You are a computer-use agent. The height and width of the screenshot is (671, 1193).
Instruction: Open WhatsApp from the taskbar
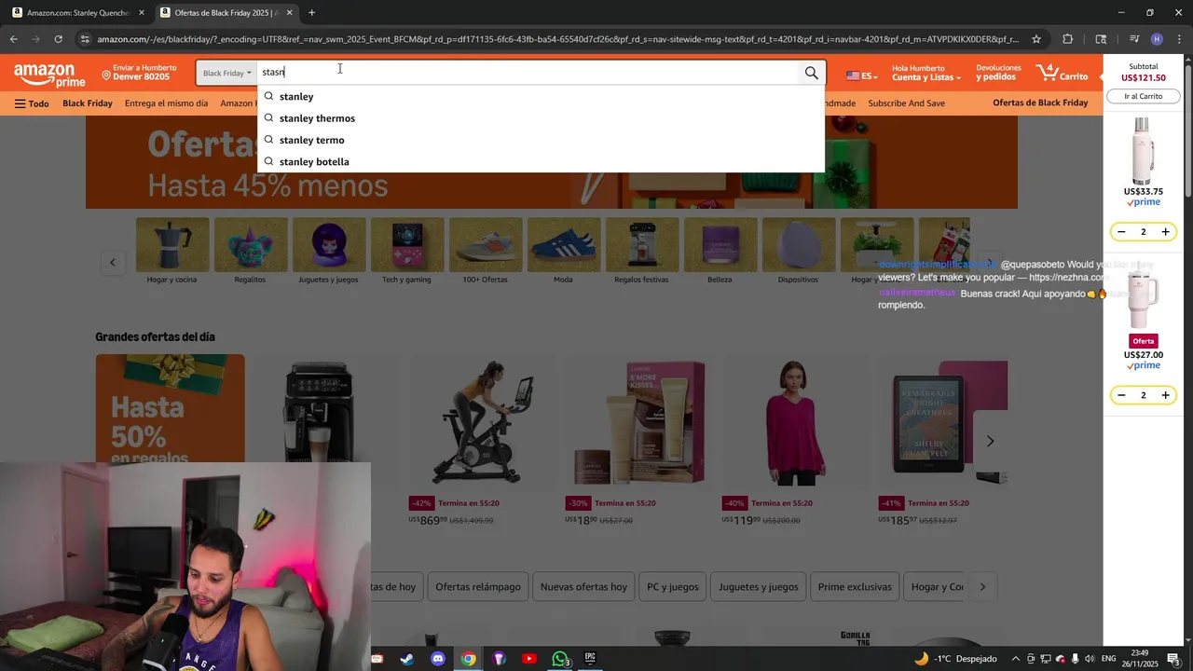click(x=560, y=659)
